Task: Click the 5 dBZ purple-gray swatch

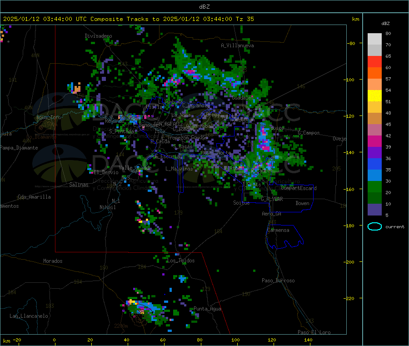Action: (x=374, y=210)
